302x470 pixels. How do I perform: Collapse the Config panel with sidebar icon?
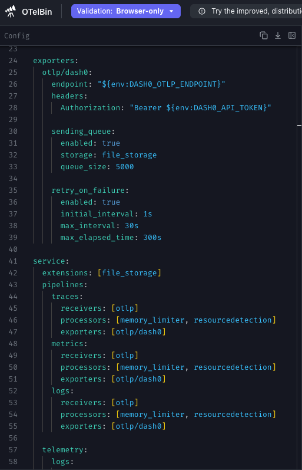coord(292,35)
